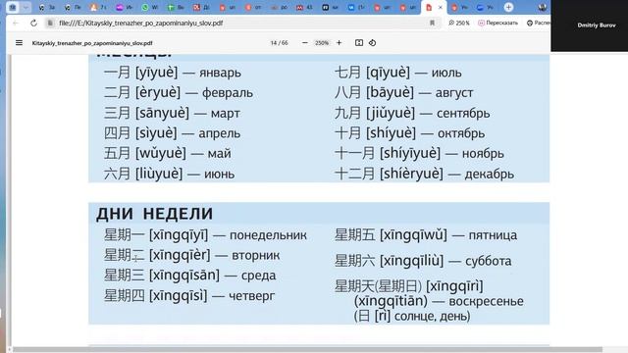The image size is (628, 353).
Task: Click the word август
Action: pos(454,93)
